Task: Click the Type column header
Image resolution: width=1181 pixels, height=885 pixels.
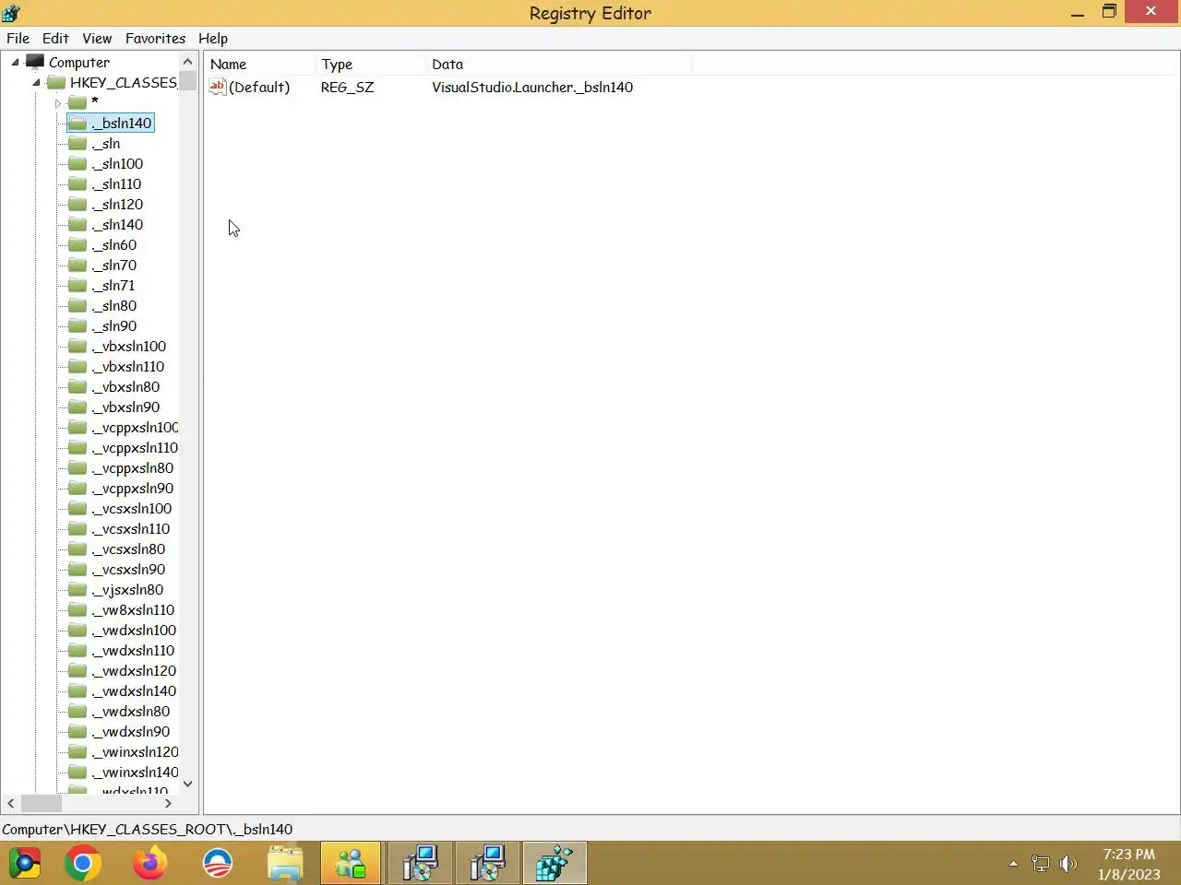Action: point(370,64)
